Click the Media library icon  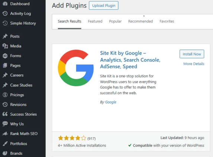point(5,46)
